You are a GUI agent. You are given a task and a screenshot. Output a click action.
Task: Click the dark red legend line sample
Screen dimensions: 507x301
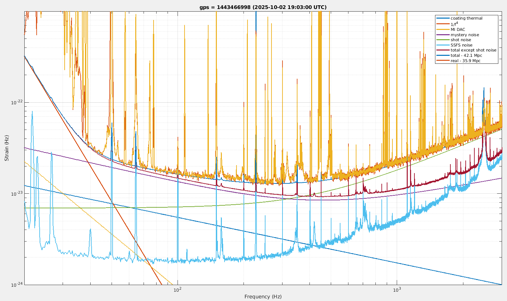pos(443,50)
